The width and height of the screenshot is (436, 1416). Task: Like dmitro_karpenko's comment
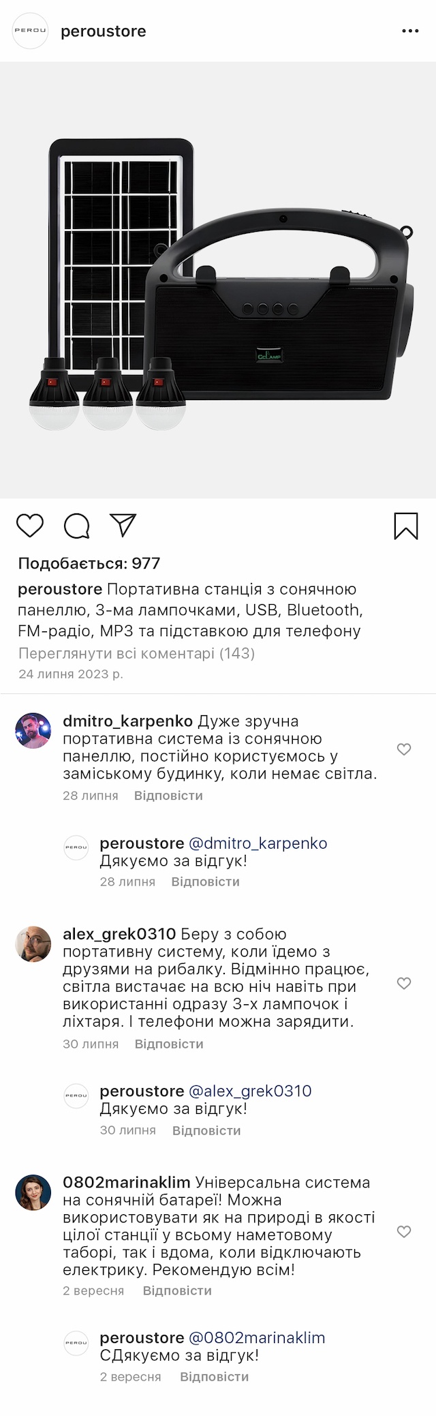tap(404, 749)
